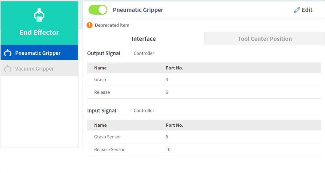This screenshot has height=173, width=325.
Task: Switch to the Interface tab
Action: (x=143, y=39)
